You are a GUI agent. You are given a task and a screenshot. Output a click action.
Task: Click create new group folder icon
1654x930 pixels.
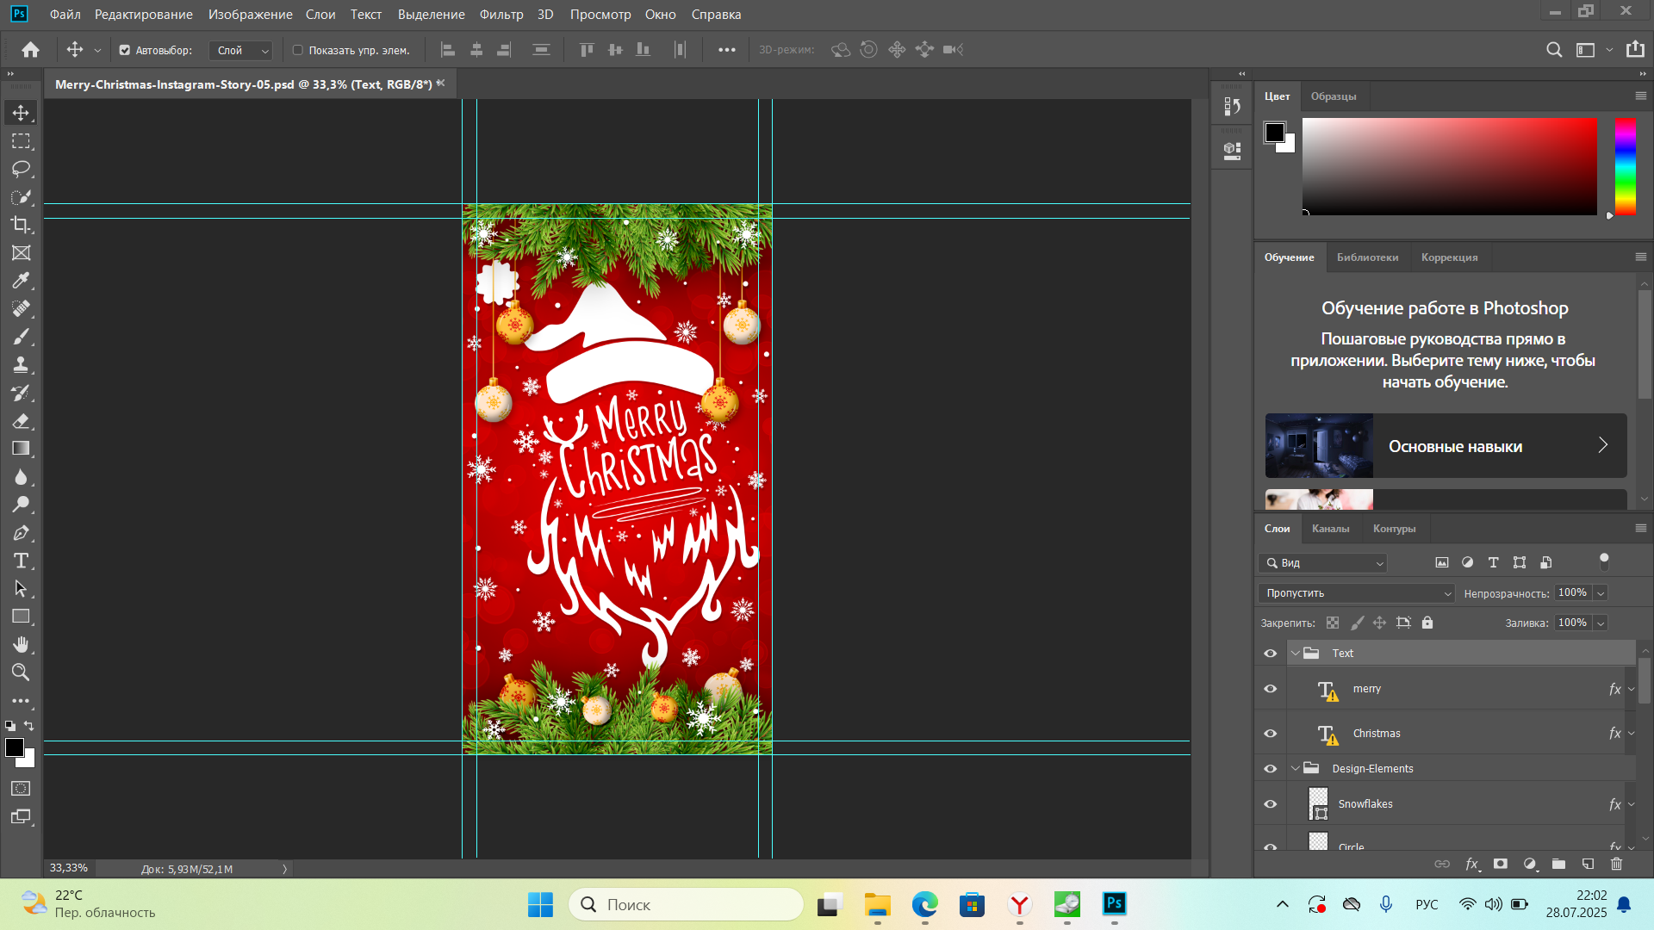(1558, 864)
